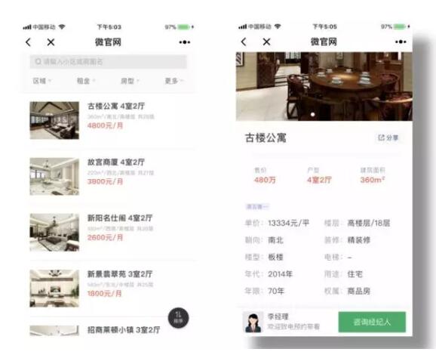Tap the round sort button 排序
This screenshot has width=436, height=352.
179,318
